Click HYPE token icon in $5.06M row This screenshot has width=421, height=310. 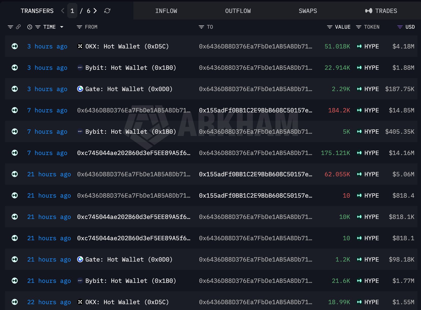coord(359,174)
